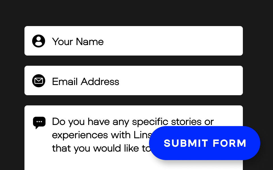Select the chat icon in the message box
Viewport: 273px width, 170px height.
pyautogui.click(x=39, y=122)
